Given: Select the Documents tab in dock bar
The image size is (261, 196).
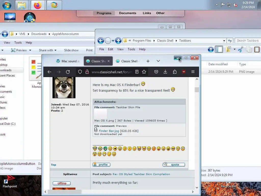Looking at the screenshot, I should [x=128, y=13].
